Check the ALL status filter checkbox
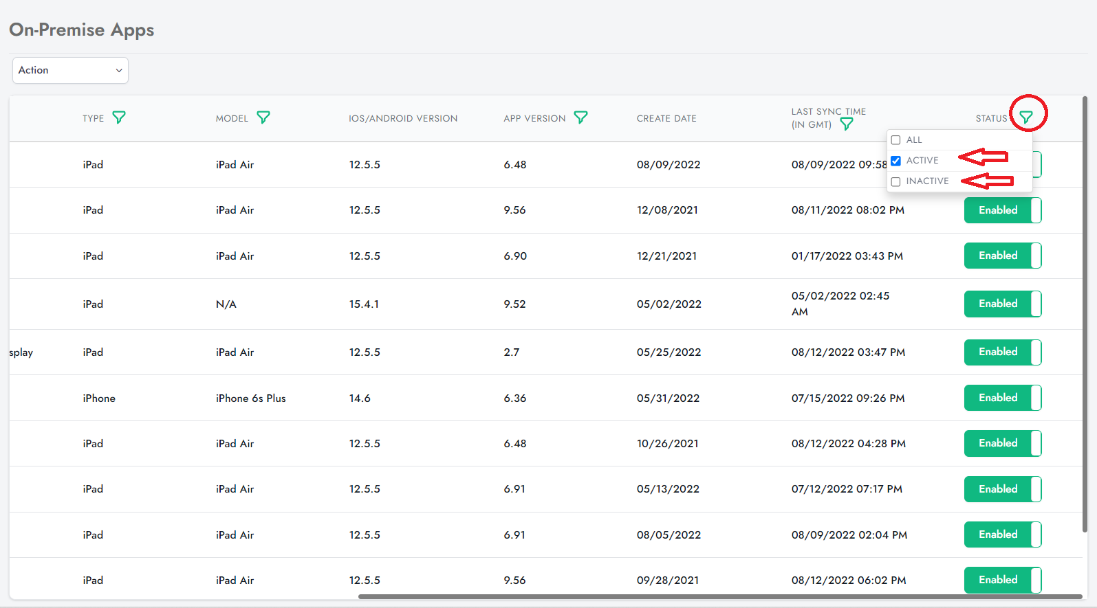Image resolution: width=1097 pixels, height=608 pixels. 895,140
